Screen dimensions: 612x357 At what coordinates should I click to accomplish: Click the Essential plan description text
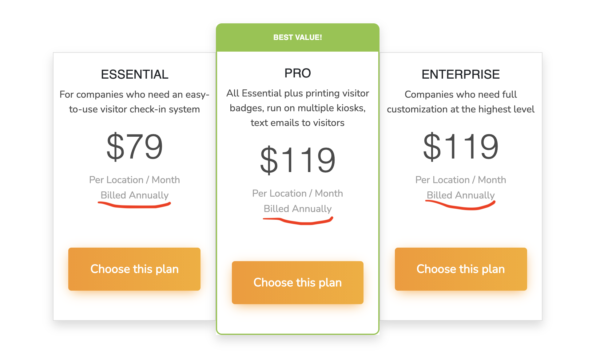tap(135, 102)
